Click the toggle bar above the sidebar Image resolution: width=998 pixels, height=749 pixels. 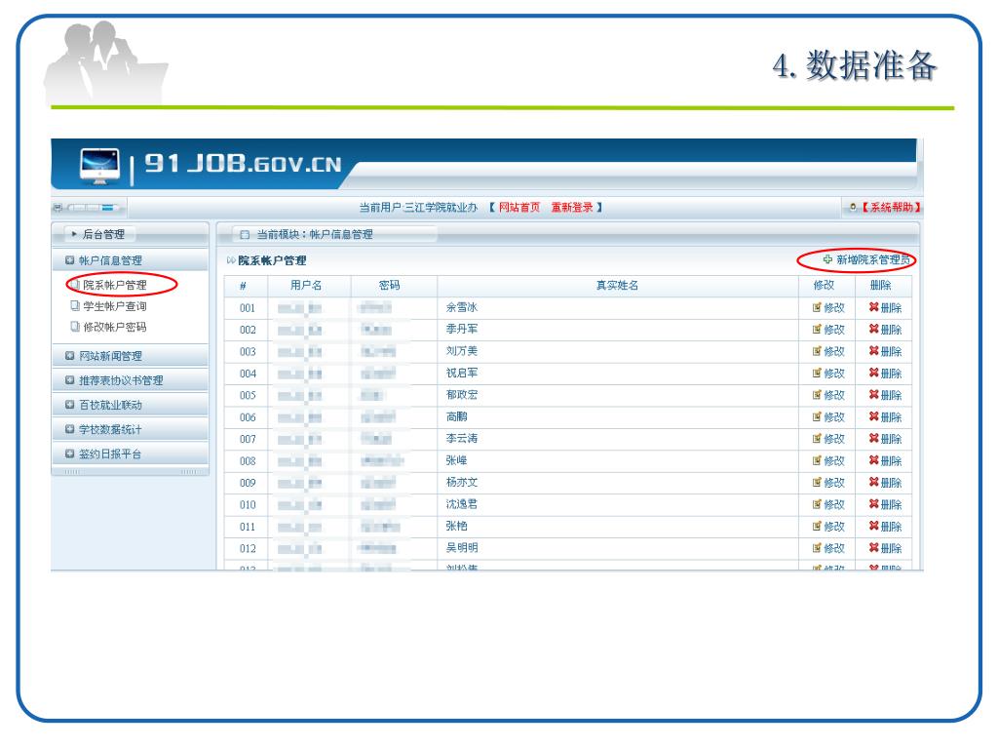point(90,208)
